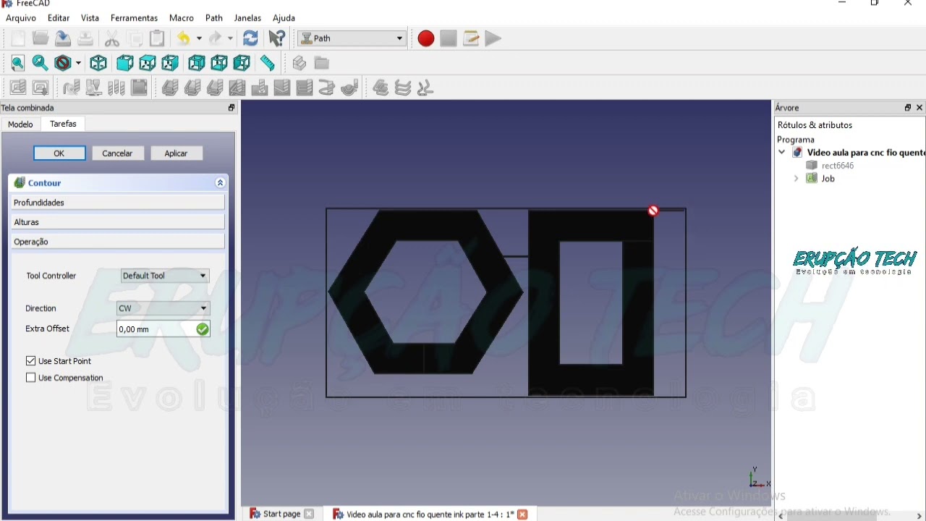The image size is (926, 521).
Task: Click the Paste clipboard icon
Action: tap(157, 38)
